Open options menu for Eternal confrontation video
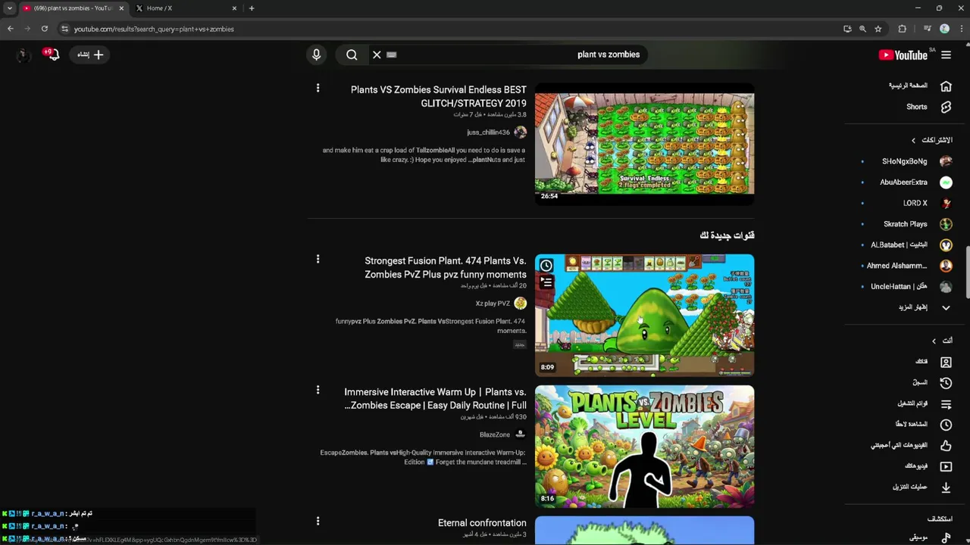This screenshot has height=545, width=970. click(x=318, y=522)
